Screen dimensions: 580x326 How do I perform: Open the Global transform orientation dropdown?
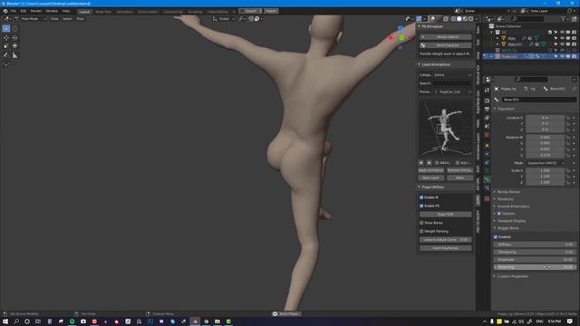pos(224,19)
